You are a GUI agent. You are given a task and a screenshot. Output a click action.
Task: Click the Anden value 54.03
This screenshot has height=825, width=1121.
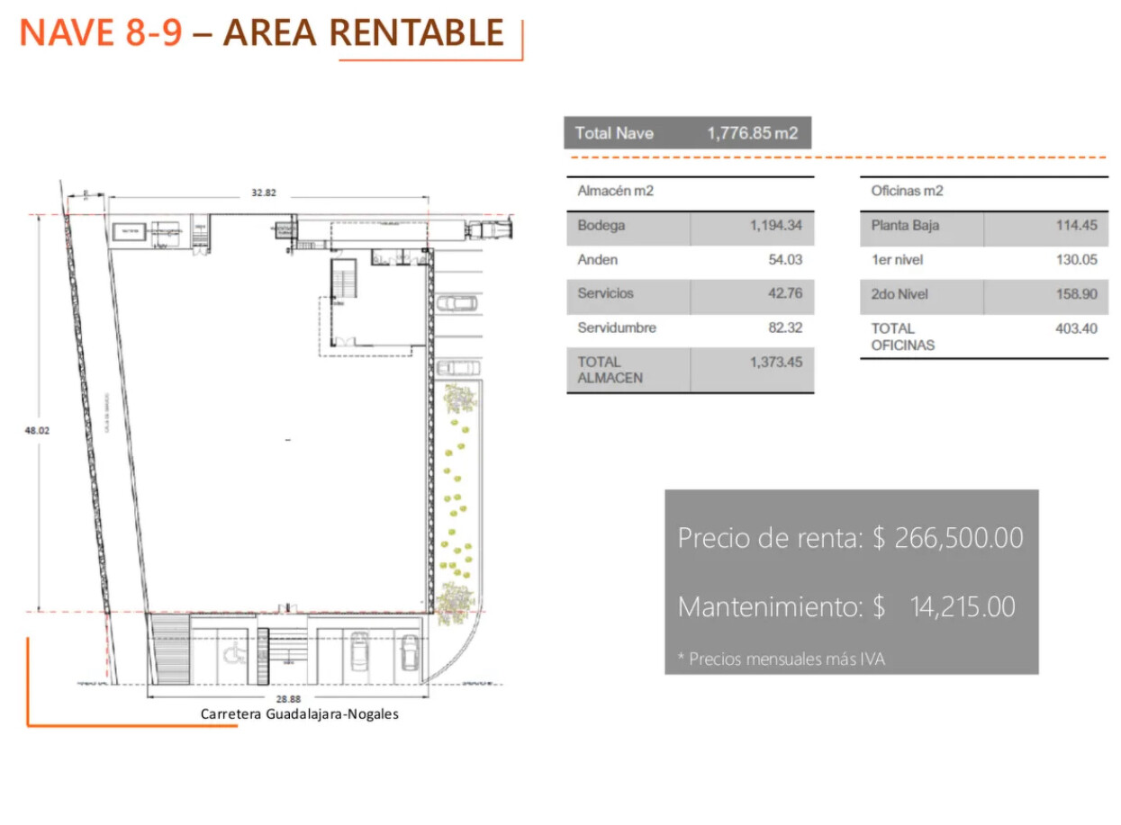tap(785, 260)
